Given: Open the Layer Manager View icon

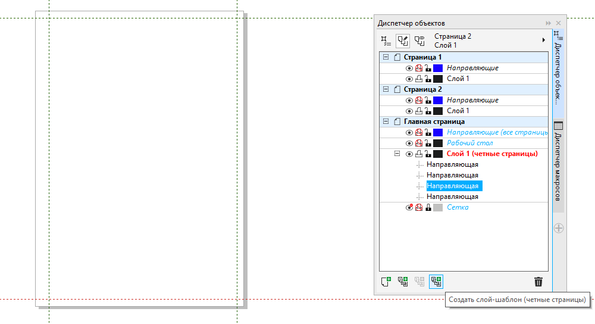Looking at the screenshot, I should coord(419,40).
